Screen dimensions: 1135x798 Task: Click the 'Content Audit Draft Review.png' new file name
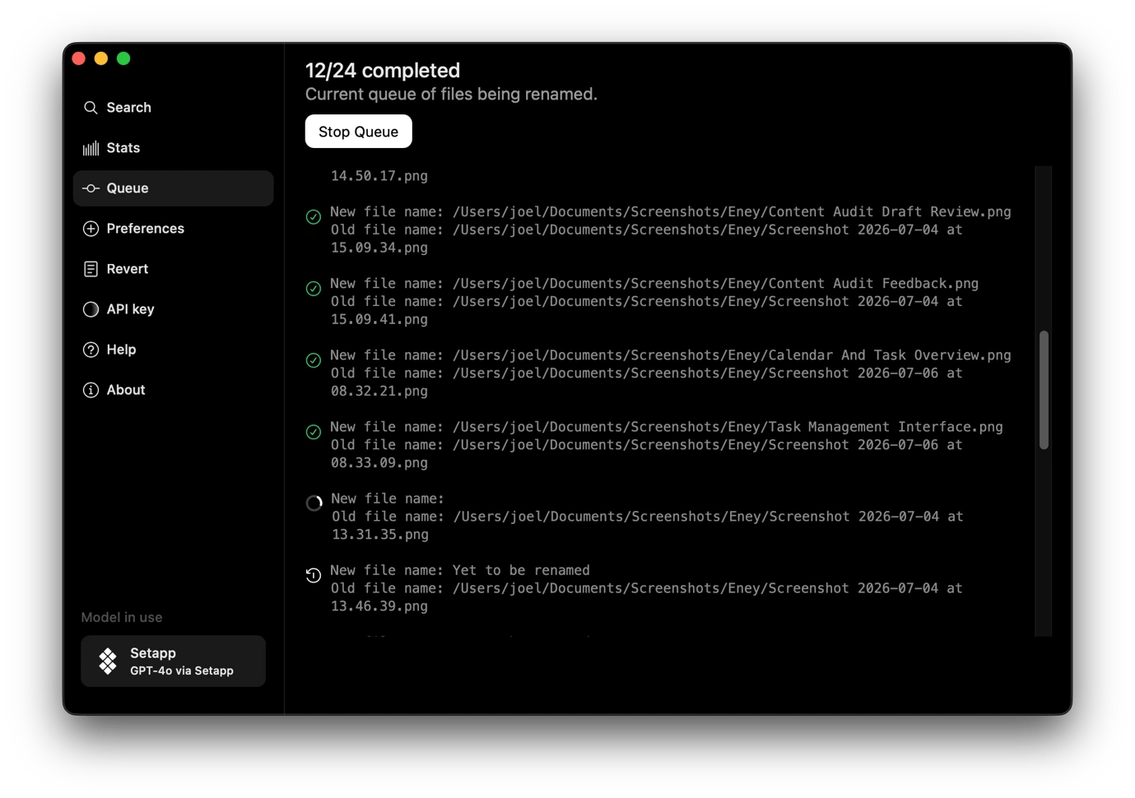coord(890,211)
